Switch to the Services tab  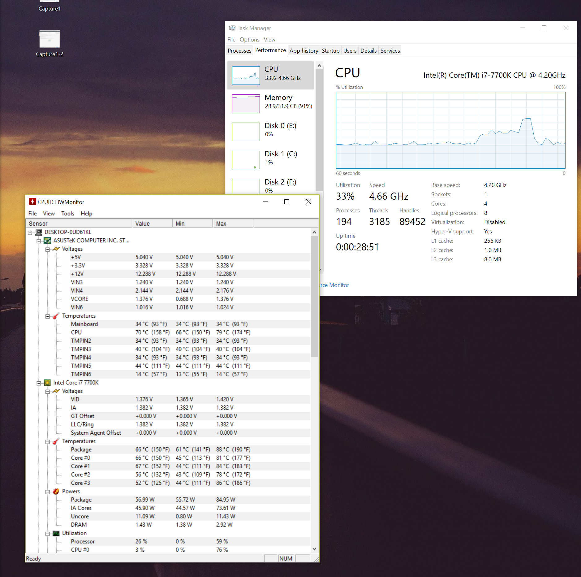click(x=390, y=51)
